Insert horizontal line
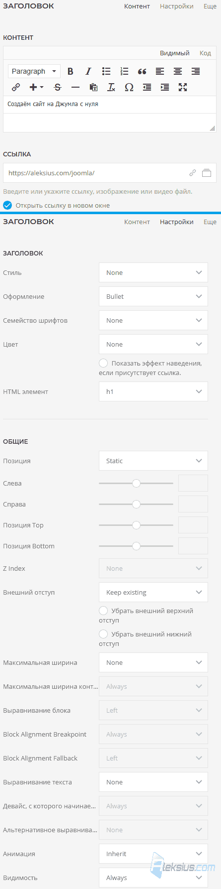Viewport: 221px width, 889px height. (x=75, y=87)
